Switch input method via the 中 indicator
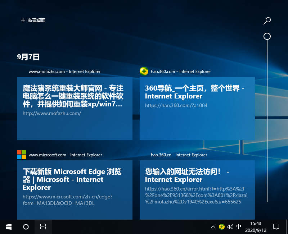 238,227
